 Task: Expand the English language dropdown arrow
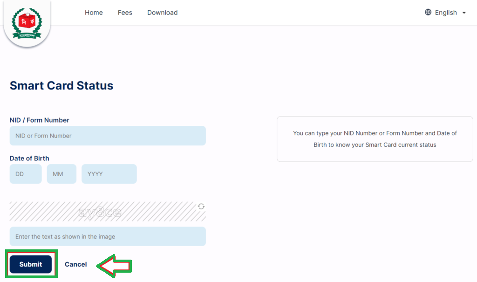coord(464,13)
